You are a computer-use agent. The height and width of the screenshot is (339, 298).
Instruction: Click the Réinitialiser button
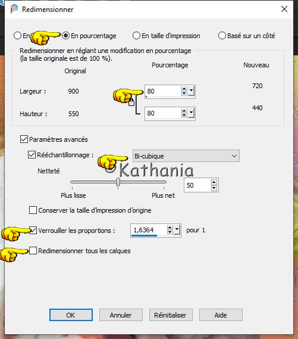[171, 315]
